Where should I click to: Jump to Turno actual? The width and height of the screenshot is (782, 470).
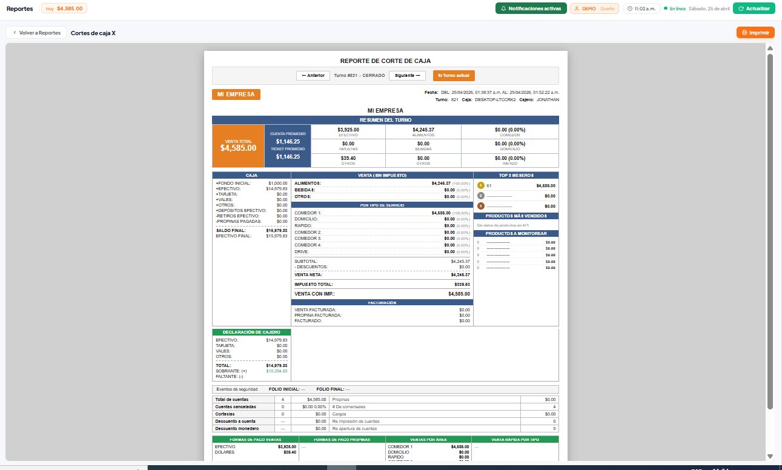(x=454, y=76)
